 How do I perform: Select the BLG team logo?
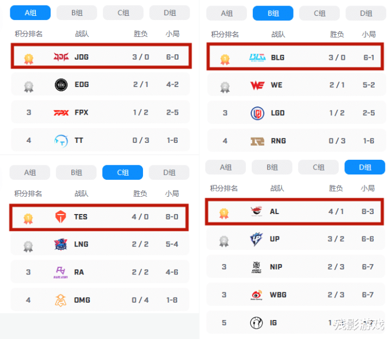tap(257, 58)
